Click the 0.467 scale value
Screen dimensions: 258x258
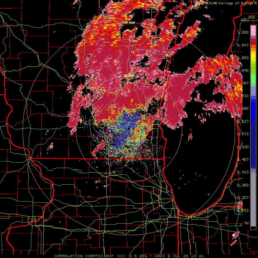[x=243, y=160]
